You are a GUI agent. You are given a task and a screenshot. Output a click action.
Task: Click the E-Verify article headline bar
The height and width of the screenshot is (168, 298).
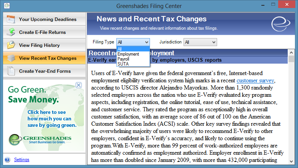(187, 60)
